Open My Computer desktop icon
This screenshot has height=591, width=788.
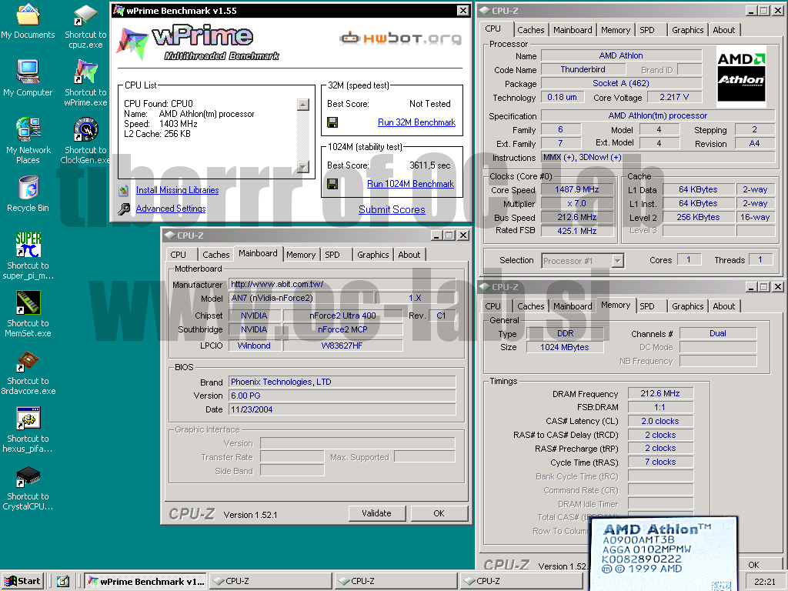click(28, 72)
